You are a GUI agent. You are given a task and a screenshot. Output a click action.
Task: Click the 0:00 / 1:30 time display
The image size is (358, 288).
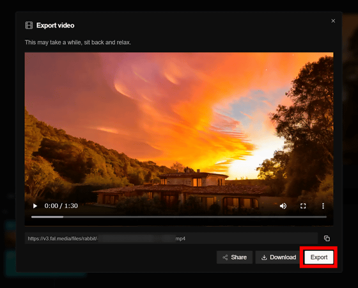61,206
